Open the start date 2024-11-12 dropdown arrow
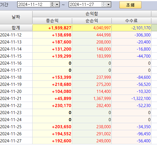Screen dimensions: 157x146 pos(57,5)
